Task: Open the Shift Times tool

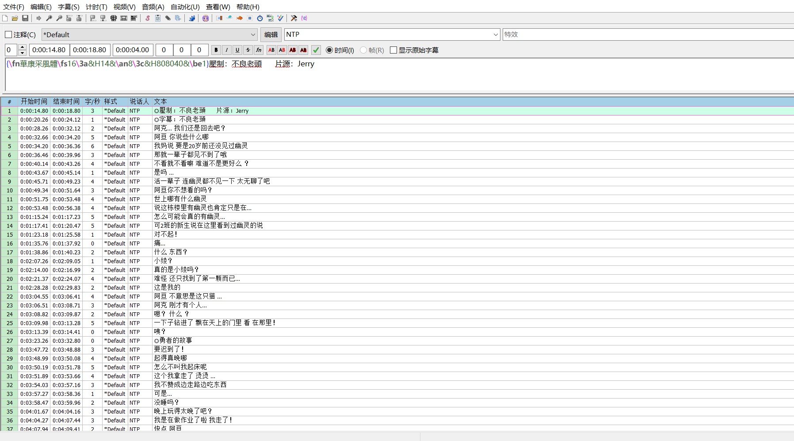Action: click(x=219, y=18)
